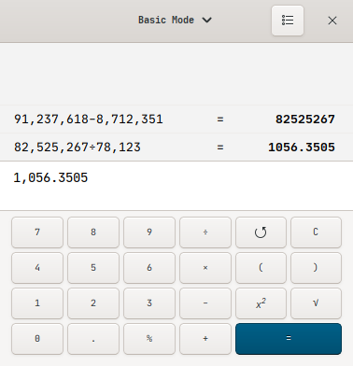Tap the percent key
The width and height of the screenshot is (353, 366).
coord(149,339)
